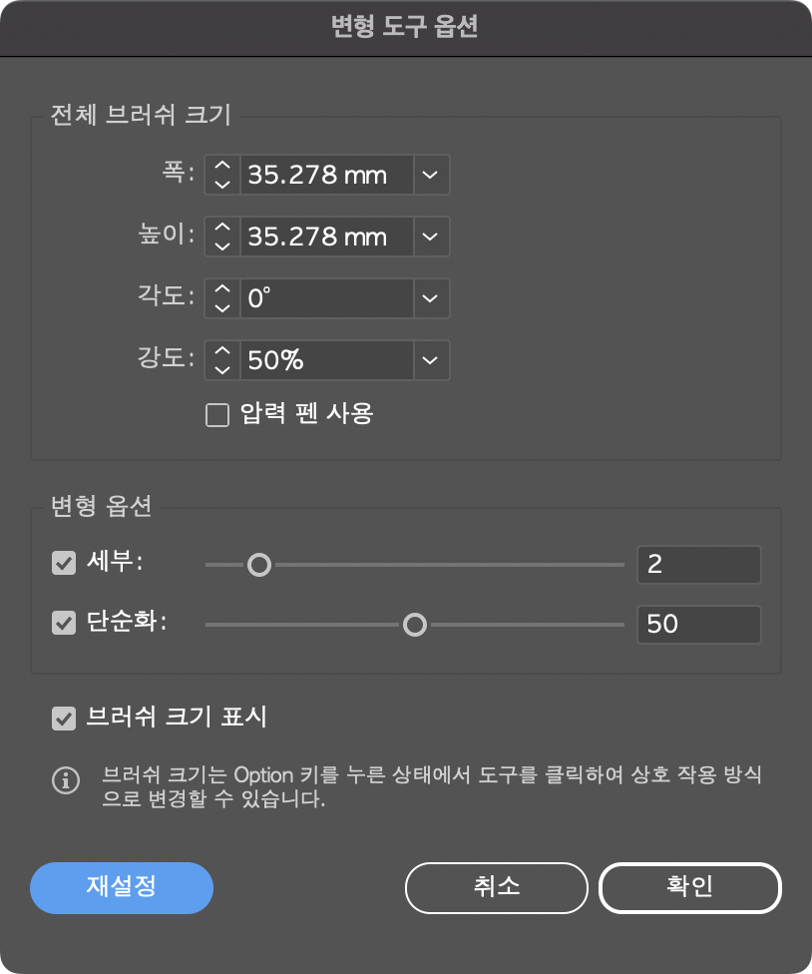This screenshot has width=812, height=974.
Task: Enable the 압력 펜 사용 checkbox
Action: pyautogui.click(x=217, y=414)
